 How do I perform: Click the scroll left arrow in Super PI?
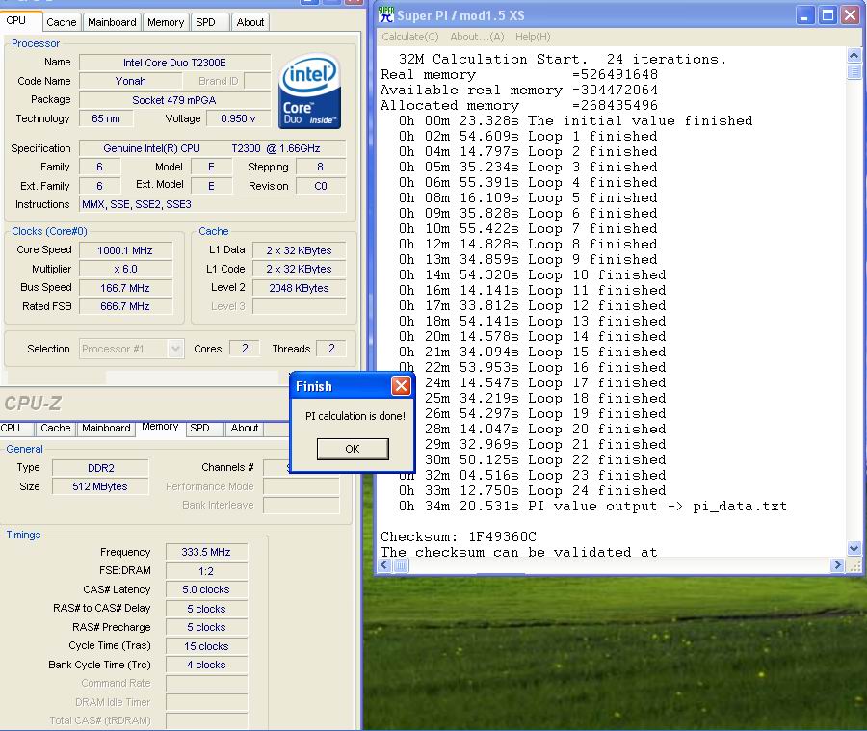(x=385, y=565)
